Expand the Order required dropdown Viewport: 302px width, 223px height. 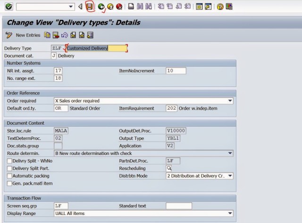tap(230, 101)
